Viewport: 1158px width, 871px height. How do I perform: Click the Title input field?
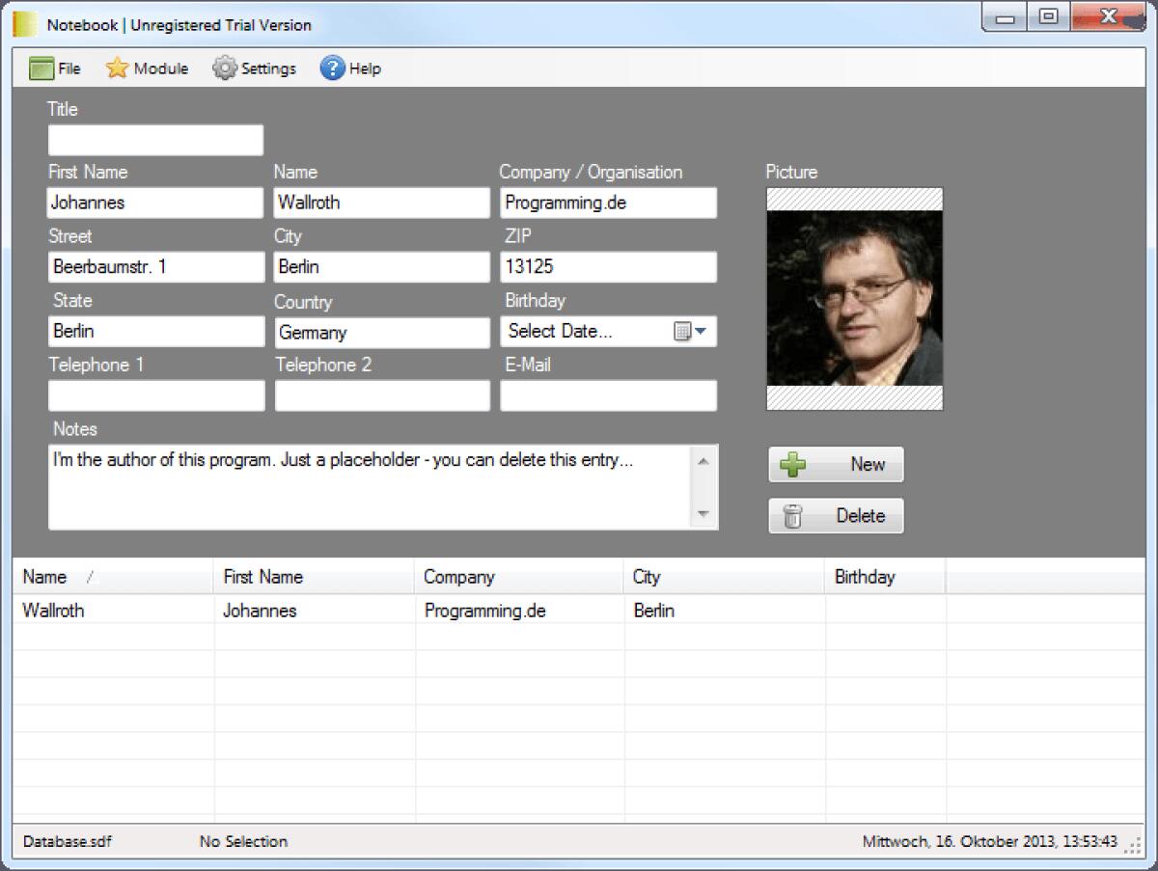[155, 139]
